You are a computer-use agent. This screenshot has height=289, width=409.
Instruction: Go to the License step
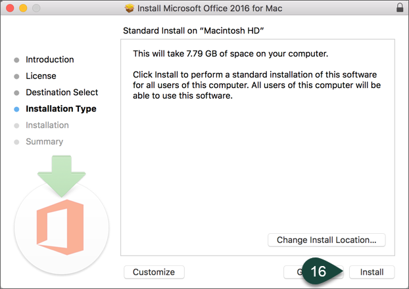tap(41, 76)
